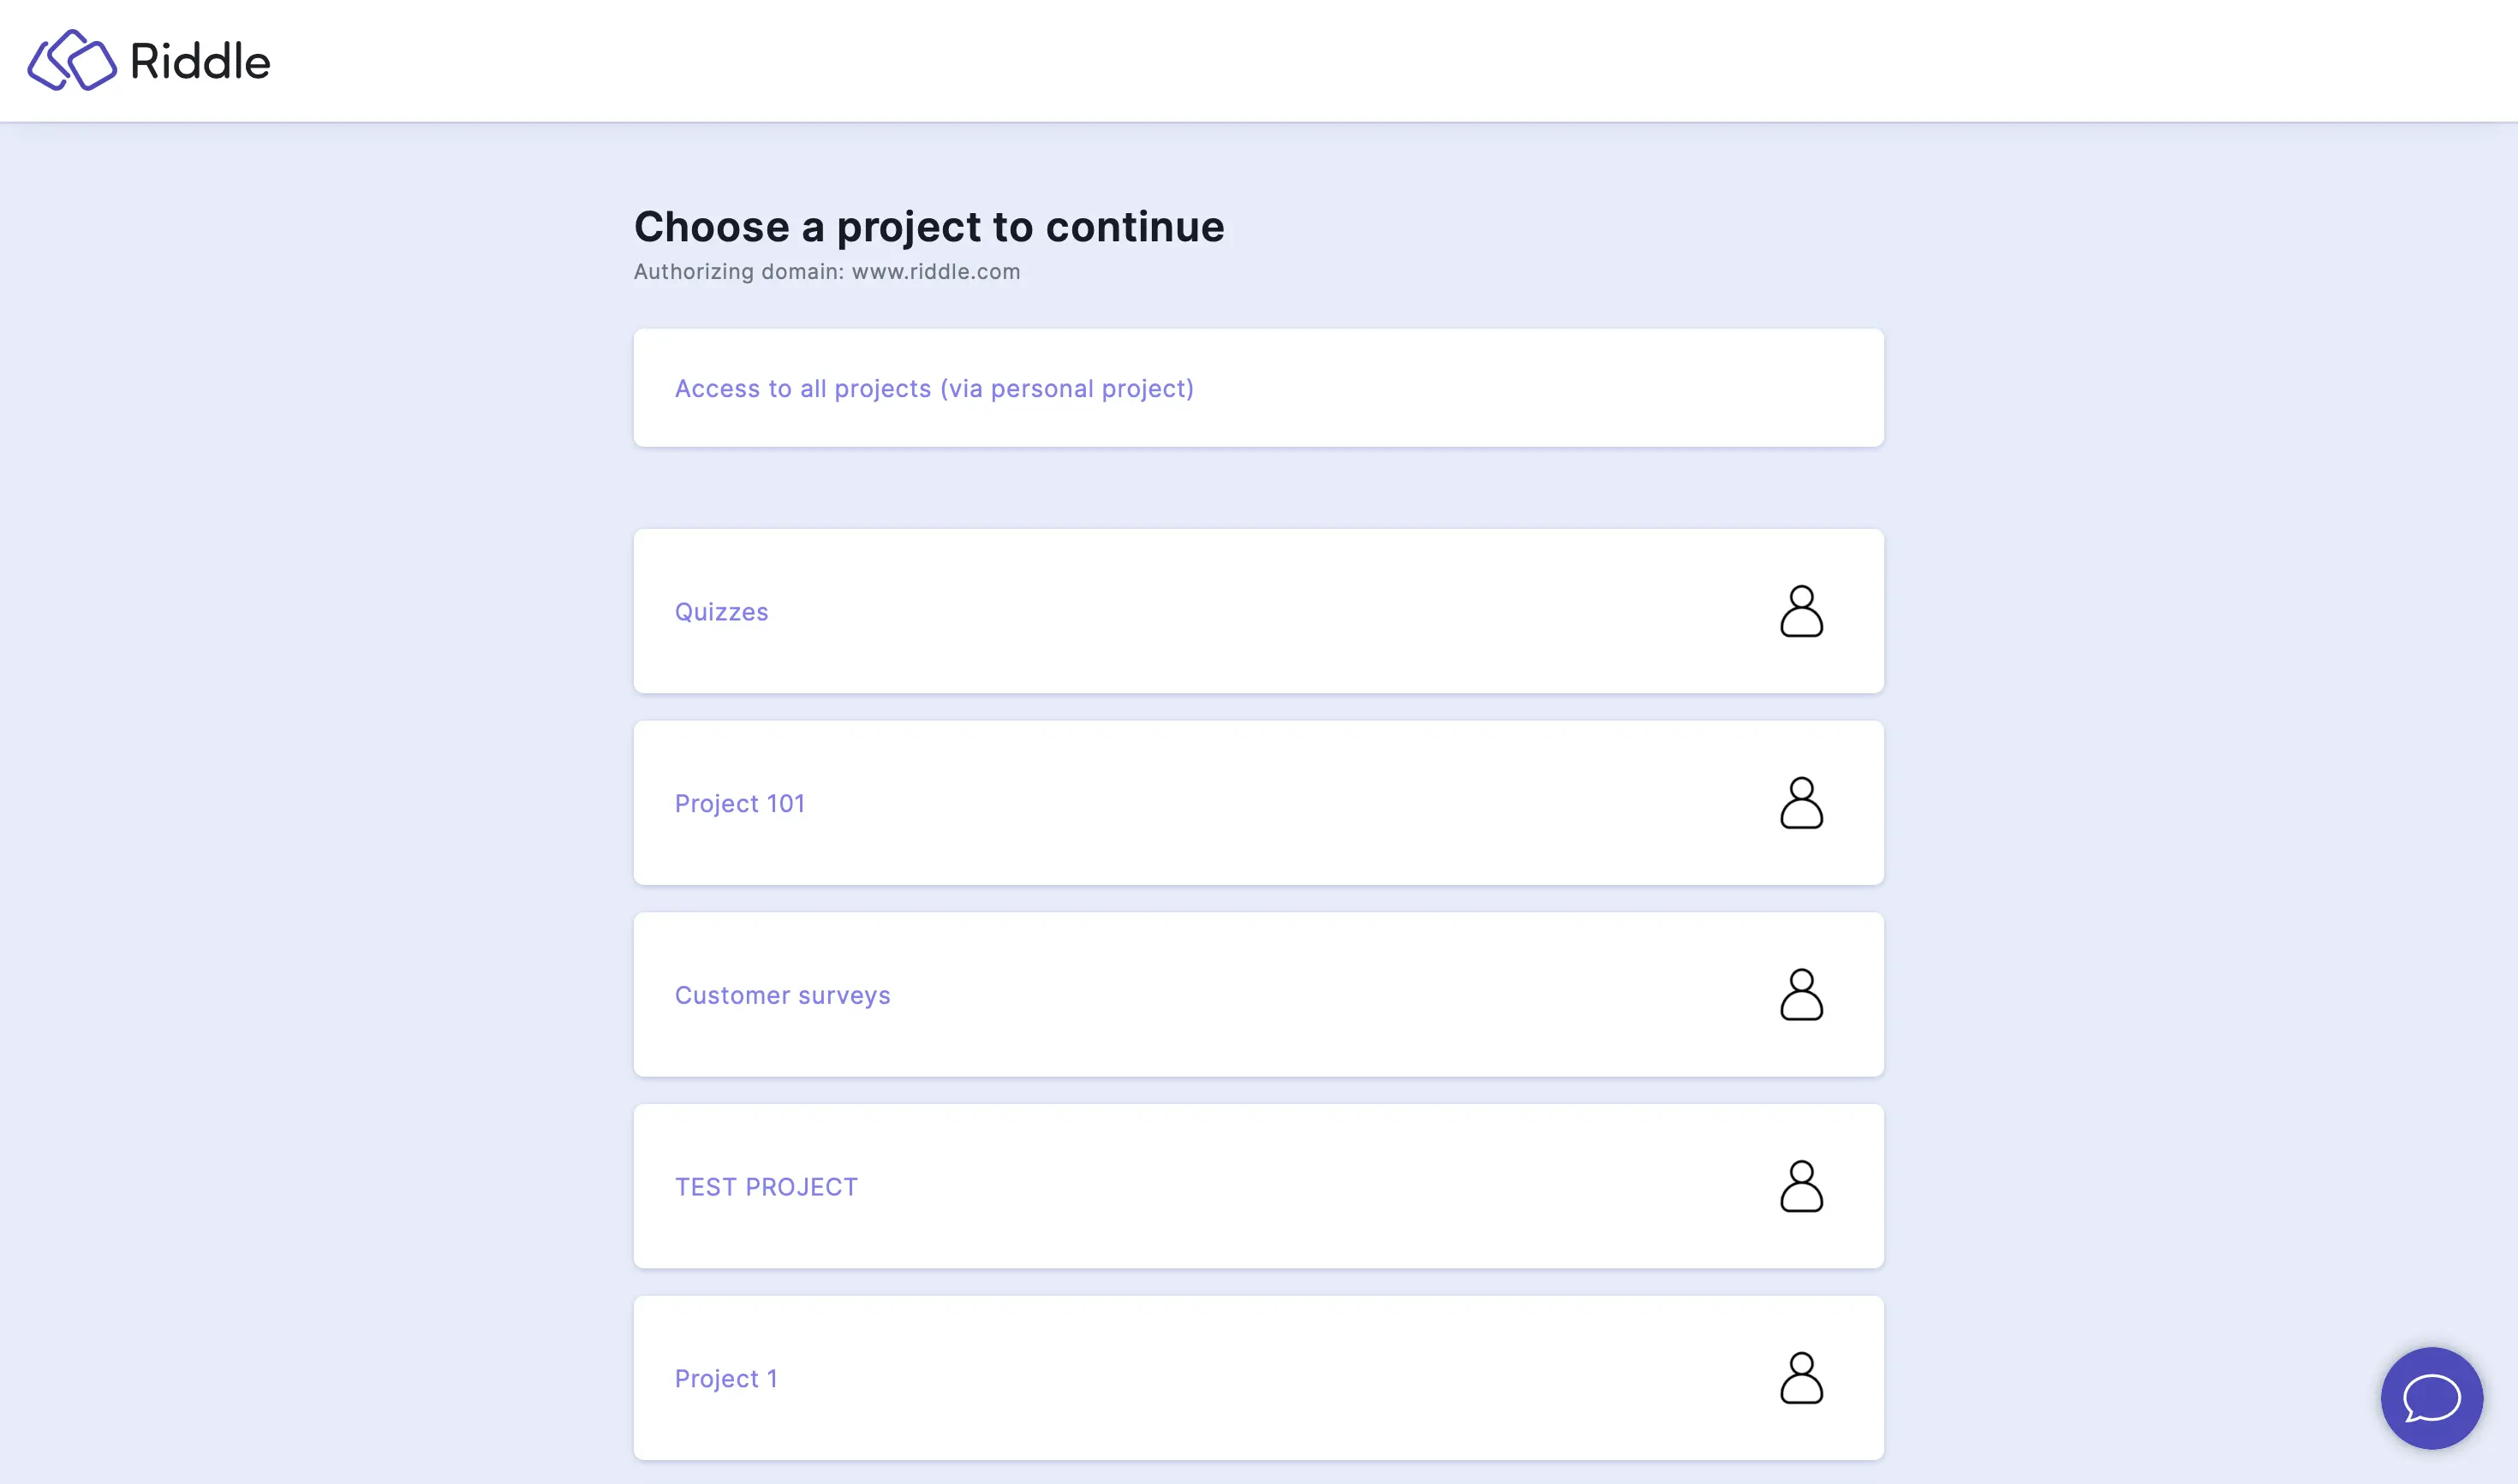Click the user icon next to Customer surveys
The width and height of the screenshot is (2518, 1484).
click(x=1800, y=993)
